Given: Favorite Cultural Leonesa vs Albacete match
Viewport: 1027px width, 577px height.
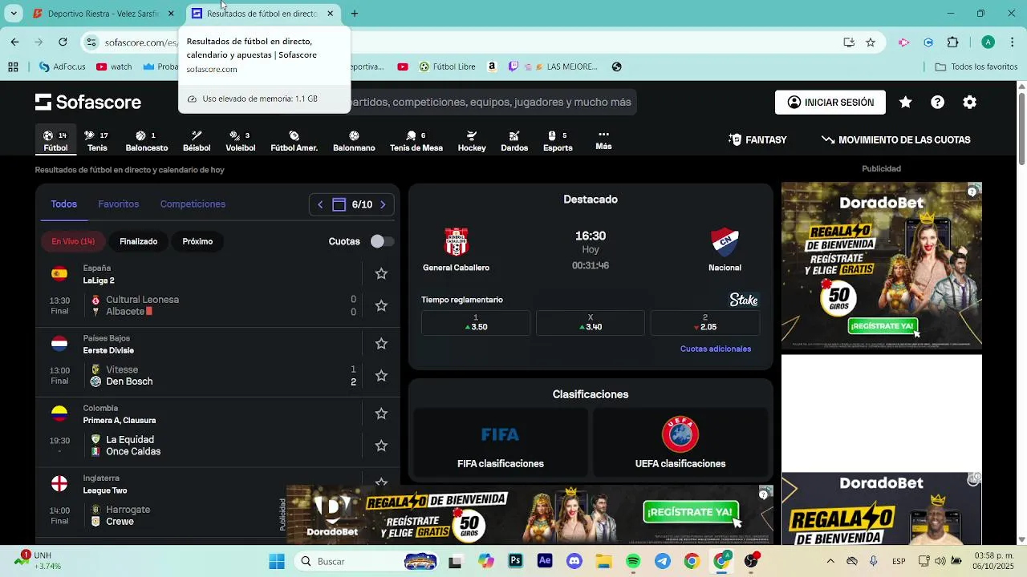Looking at the screenshot, I should coord(381,305).
